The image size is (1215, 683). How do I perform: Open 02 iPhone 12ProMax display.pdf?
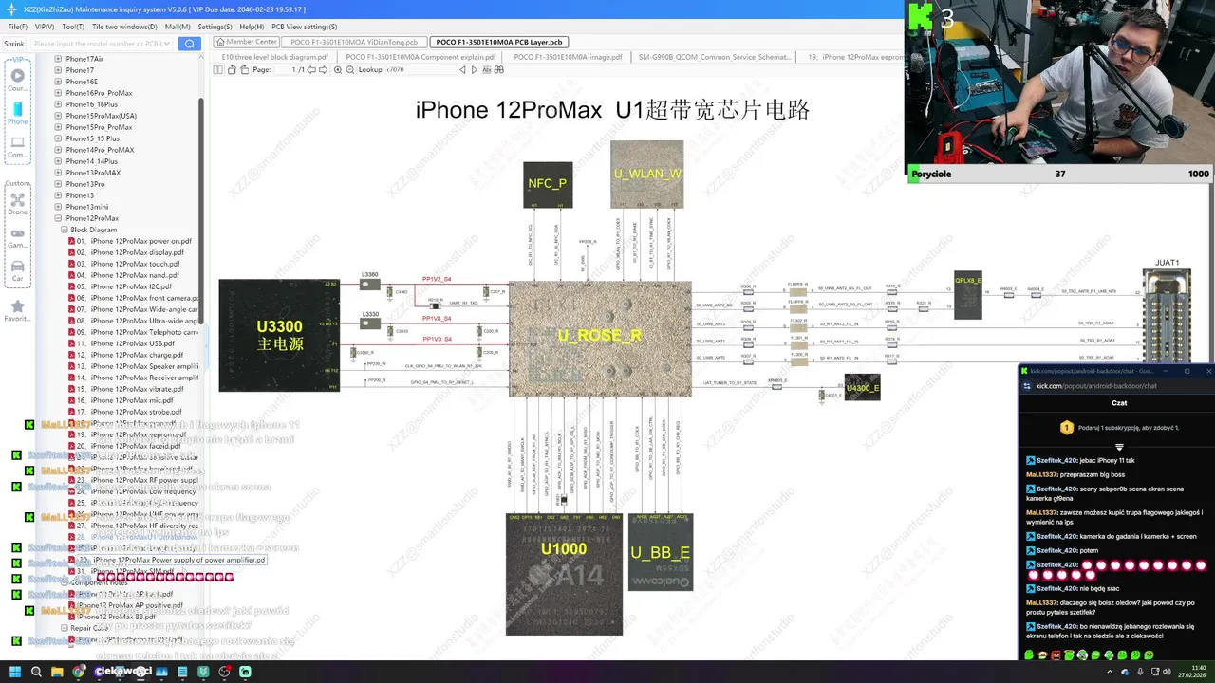click(x=126, y=252)
